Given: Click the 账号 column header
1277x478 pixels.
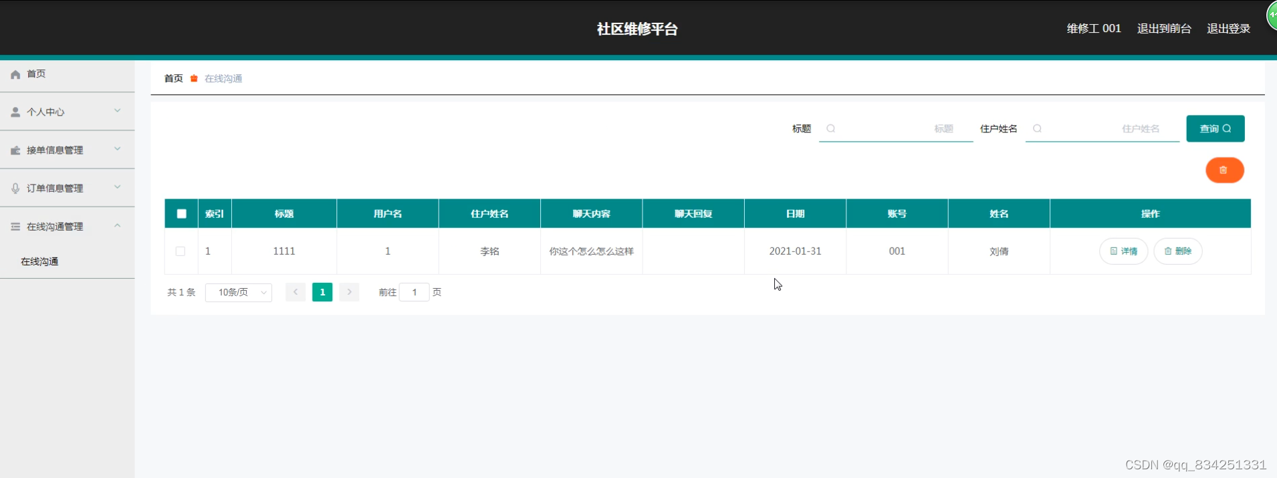Looking at the screenshot, I should [x=897, y=214].
